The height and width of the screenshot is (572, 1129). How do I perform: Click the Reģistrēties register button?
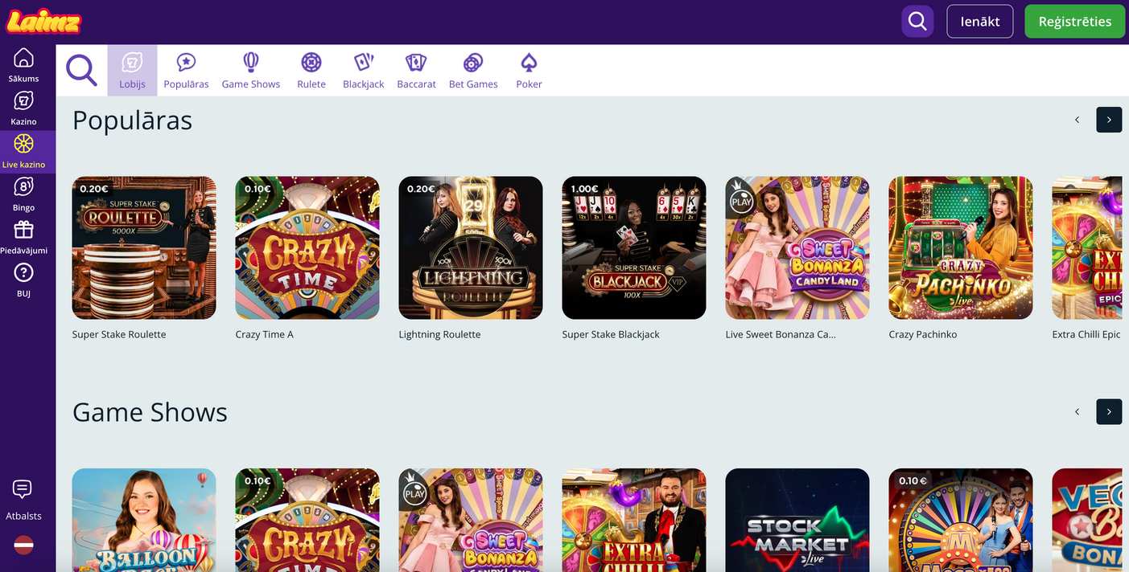tap(1075, 22)
